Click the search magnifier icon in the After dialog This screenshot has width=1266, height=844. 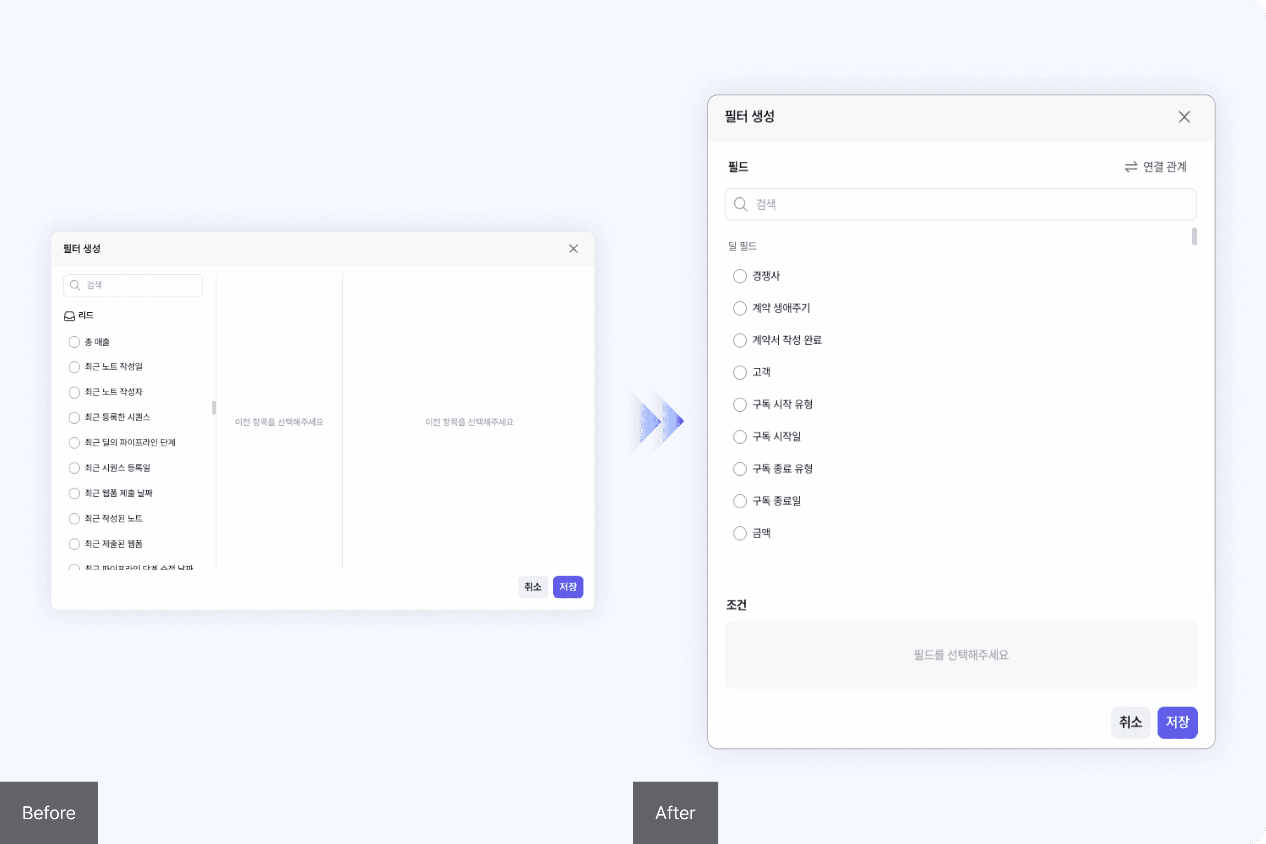(741, 205)
